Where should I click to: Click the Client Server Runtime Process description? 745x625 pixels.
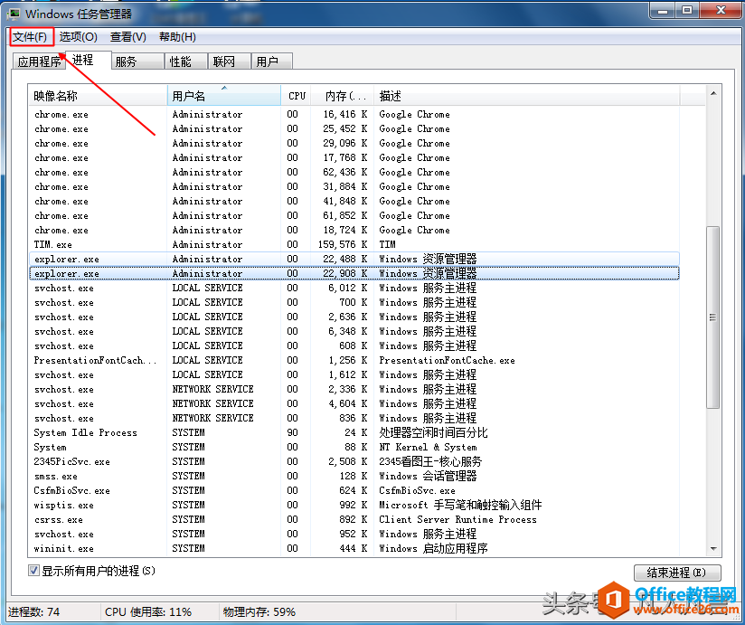[457, 519]
